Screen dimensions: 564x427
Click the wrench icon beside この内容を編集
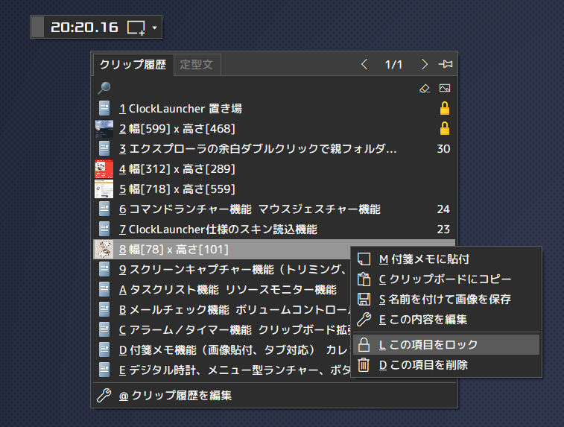[364, 320]
